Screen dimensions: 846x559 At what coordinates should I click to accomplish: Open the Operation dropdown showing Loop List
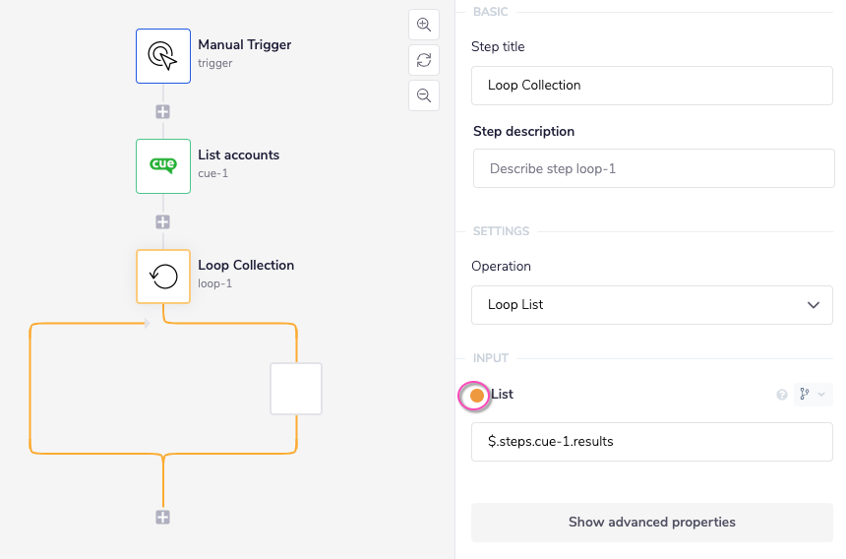click(x=652, y=305)
